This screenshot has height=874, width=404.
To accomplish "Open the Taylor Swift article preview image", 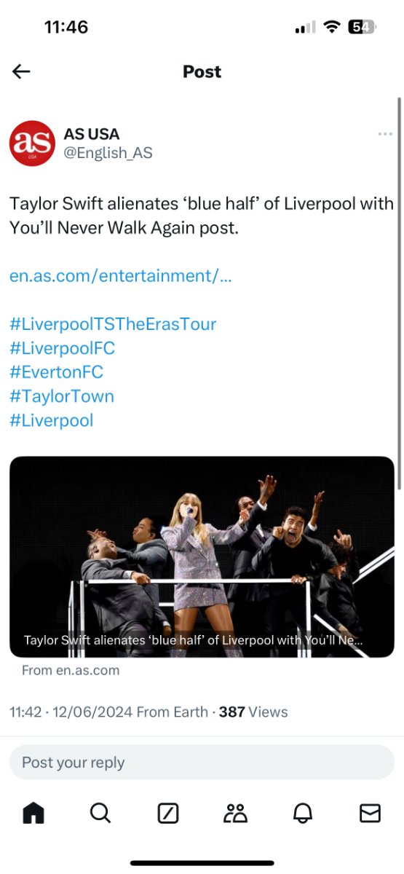I will click(202, 557).
